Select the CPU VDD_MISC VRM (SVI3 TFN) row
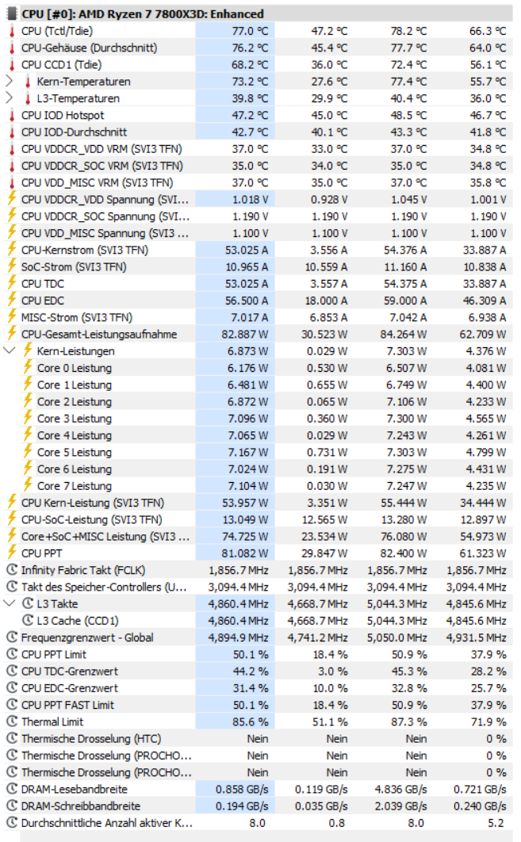The image size is (521, 842). [x=259, y=182]
